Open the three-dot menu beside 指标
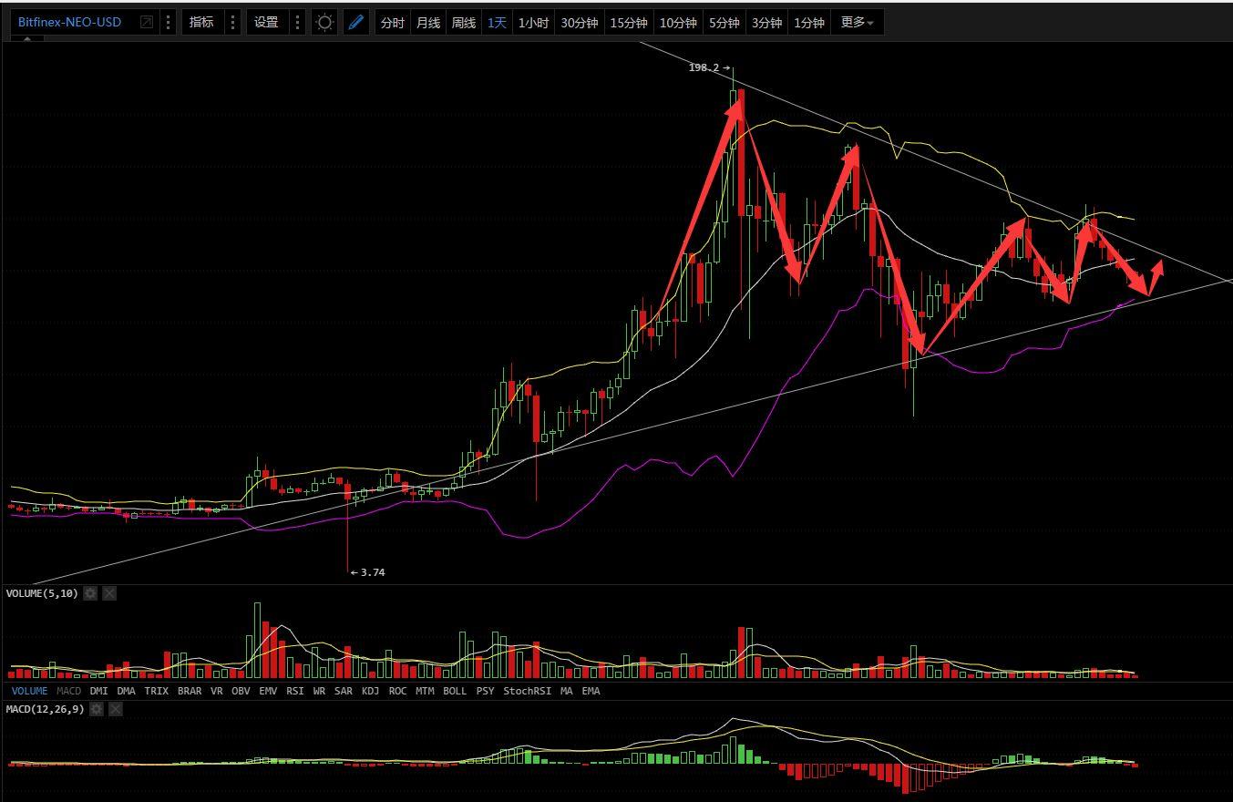 point(232,22)
